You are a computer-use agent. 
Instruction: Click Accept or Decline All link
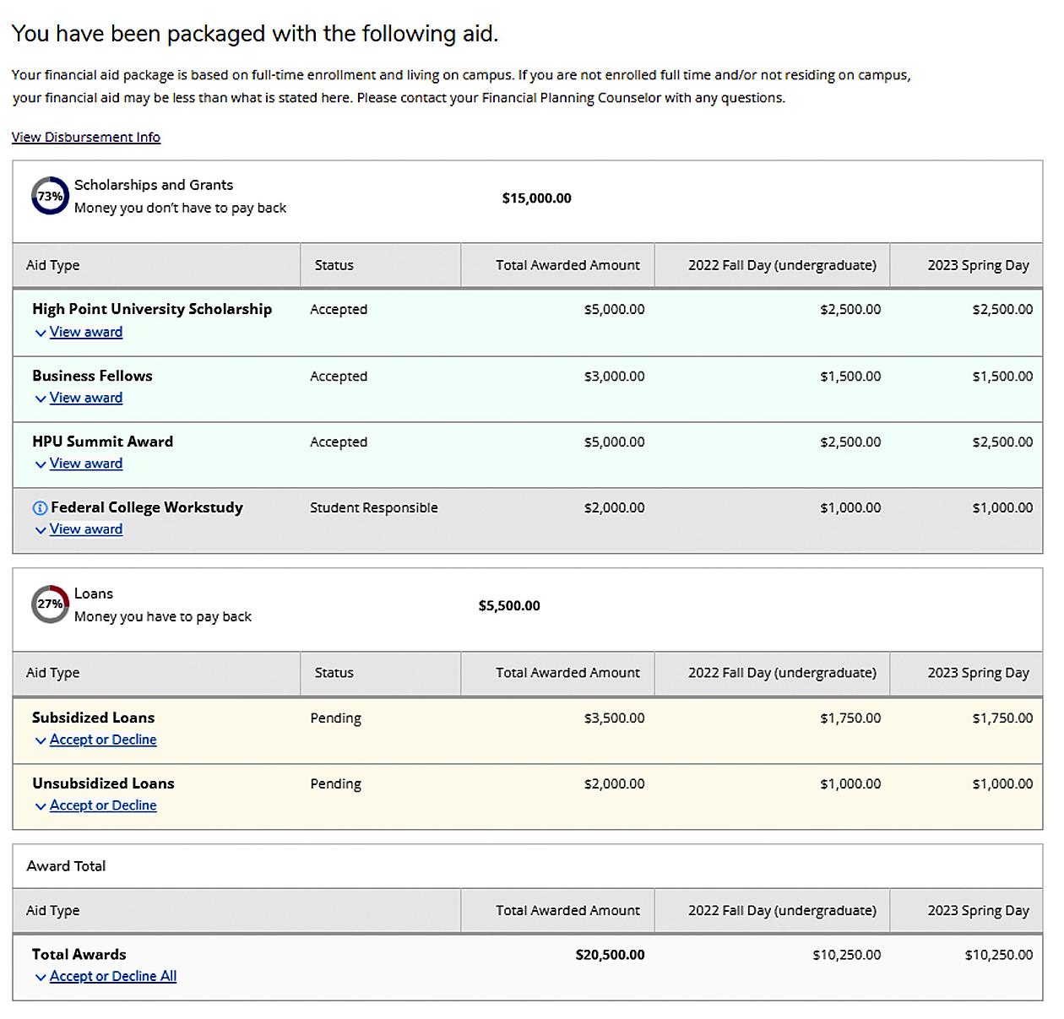click(x=113, y=976)
